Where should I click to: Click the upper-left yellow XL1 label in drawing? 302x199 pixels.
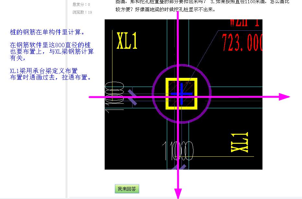(x=127, y=41)
